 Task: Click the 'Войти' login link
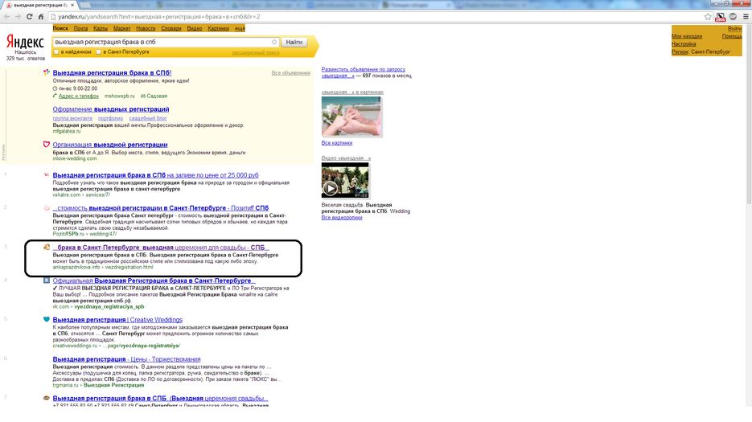coord(734,29)
